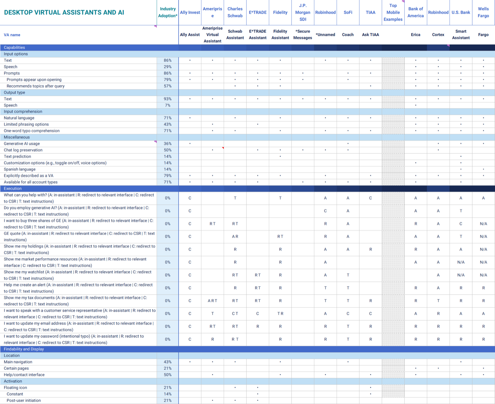Select the '29%' industry adoption cell
This screenshot has height=404, width=495.
[x=168, y=67]
